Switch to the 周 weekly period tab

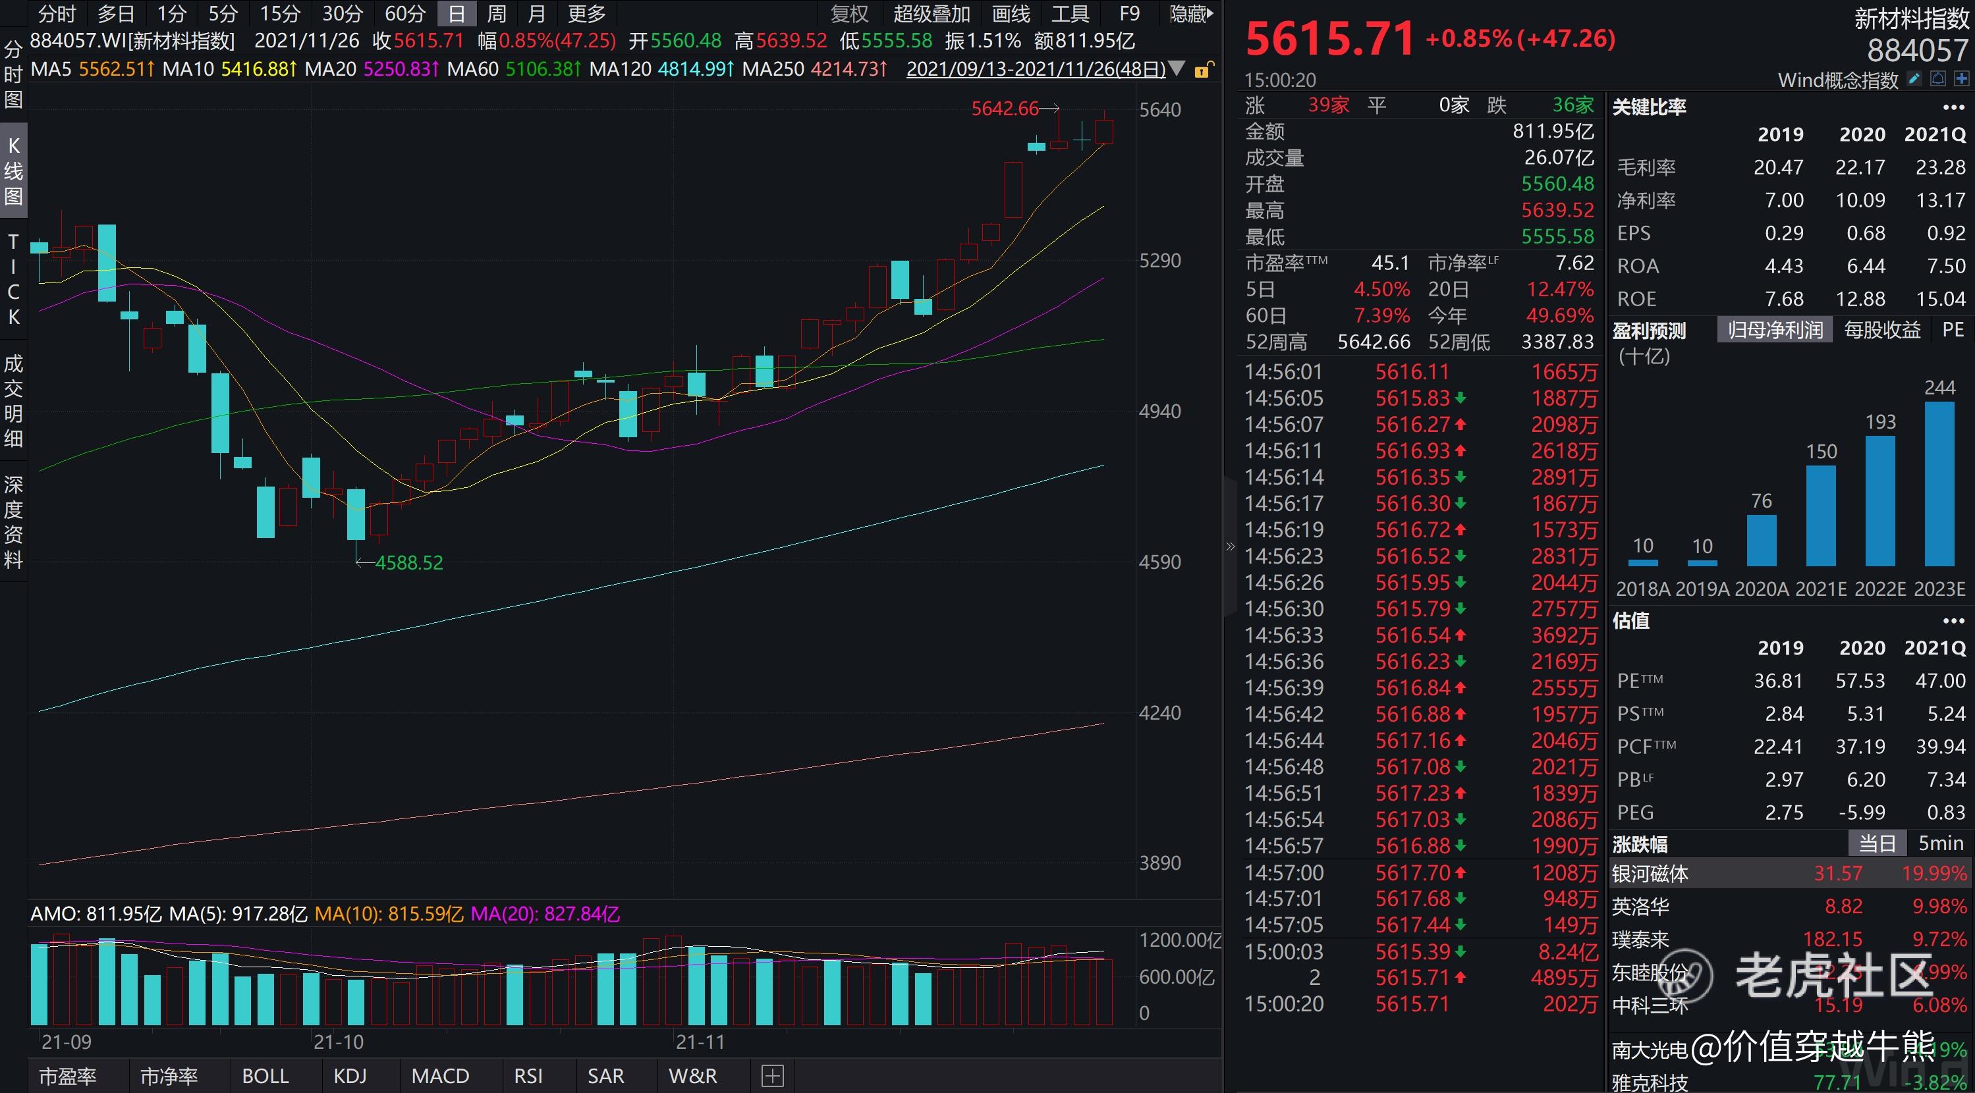coord(496,14)
